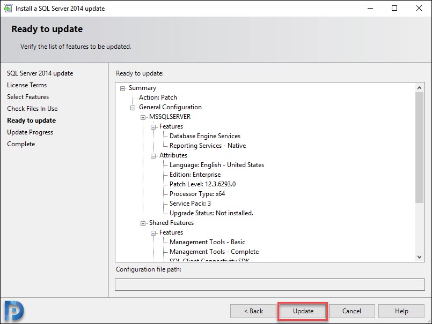This screenshot has height=324, width=432.
Task: Select the Shared Features tree item
Action: (171, 222)
